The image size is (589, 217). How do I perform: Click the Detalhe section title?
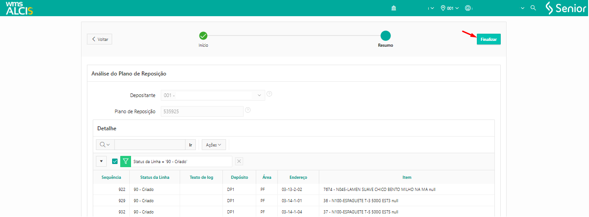pos(107,128)
